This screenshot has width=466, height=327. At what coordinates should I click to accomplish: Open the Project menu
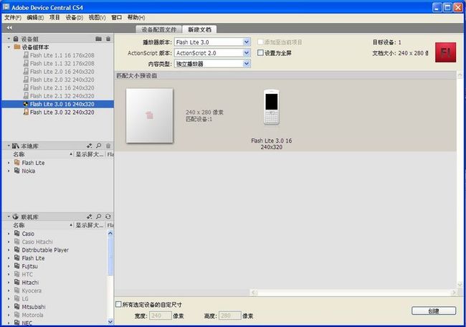coord(54,17)
